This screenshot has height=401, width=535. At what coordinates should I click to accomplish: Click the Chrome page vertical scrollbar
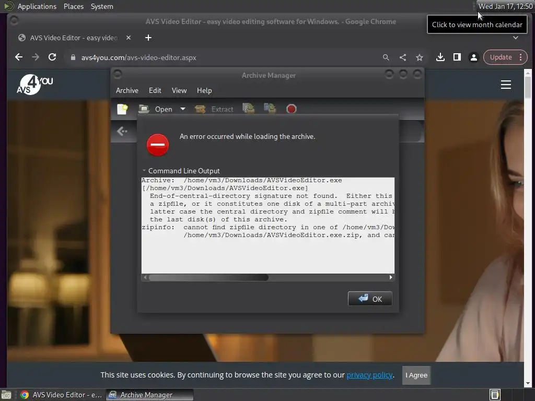(528, 87)
